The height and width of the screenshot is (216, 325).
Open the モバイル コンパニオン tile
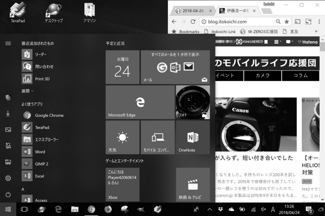pos(158,137)
